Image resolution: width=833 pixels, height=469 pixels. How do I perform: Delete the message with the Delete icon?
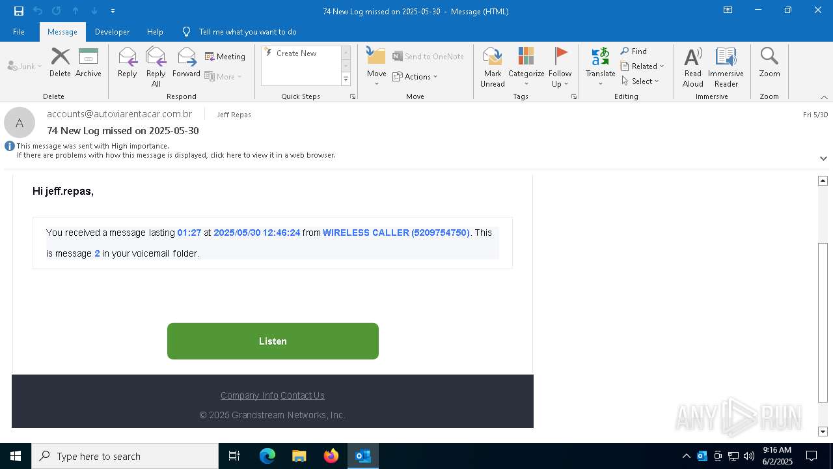pyautogui.click(x=60, y=63)
